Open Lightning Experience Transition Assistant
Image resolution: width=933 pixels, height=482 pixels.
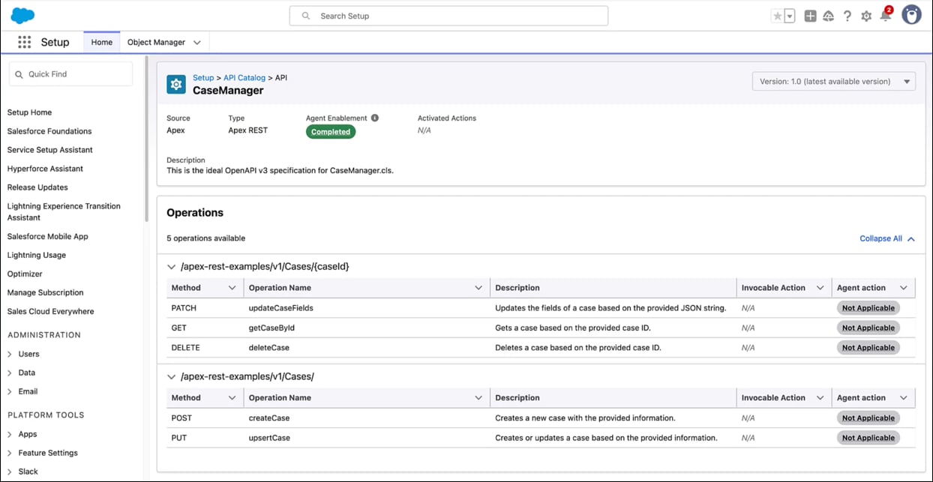click(x=64, y=211)
